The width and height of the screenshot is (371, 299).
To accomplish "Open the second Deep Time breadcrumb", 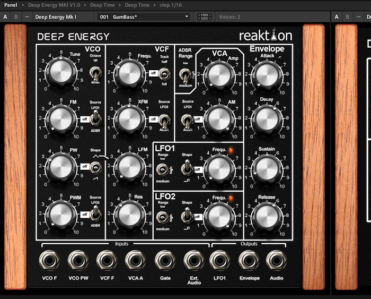I will pyautogui.click(x=137, y=5).
